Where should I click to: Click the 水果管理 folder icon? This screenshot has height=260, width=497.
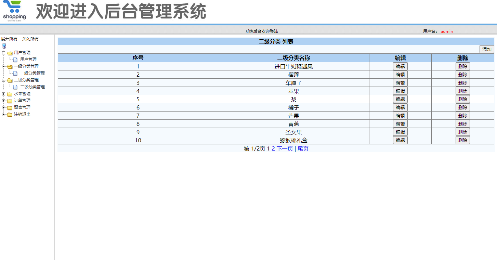[x=9, y=93]
